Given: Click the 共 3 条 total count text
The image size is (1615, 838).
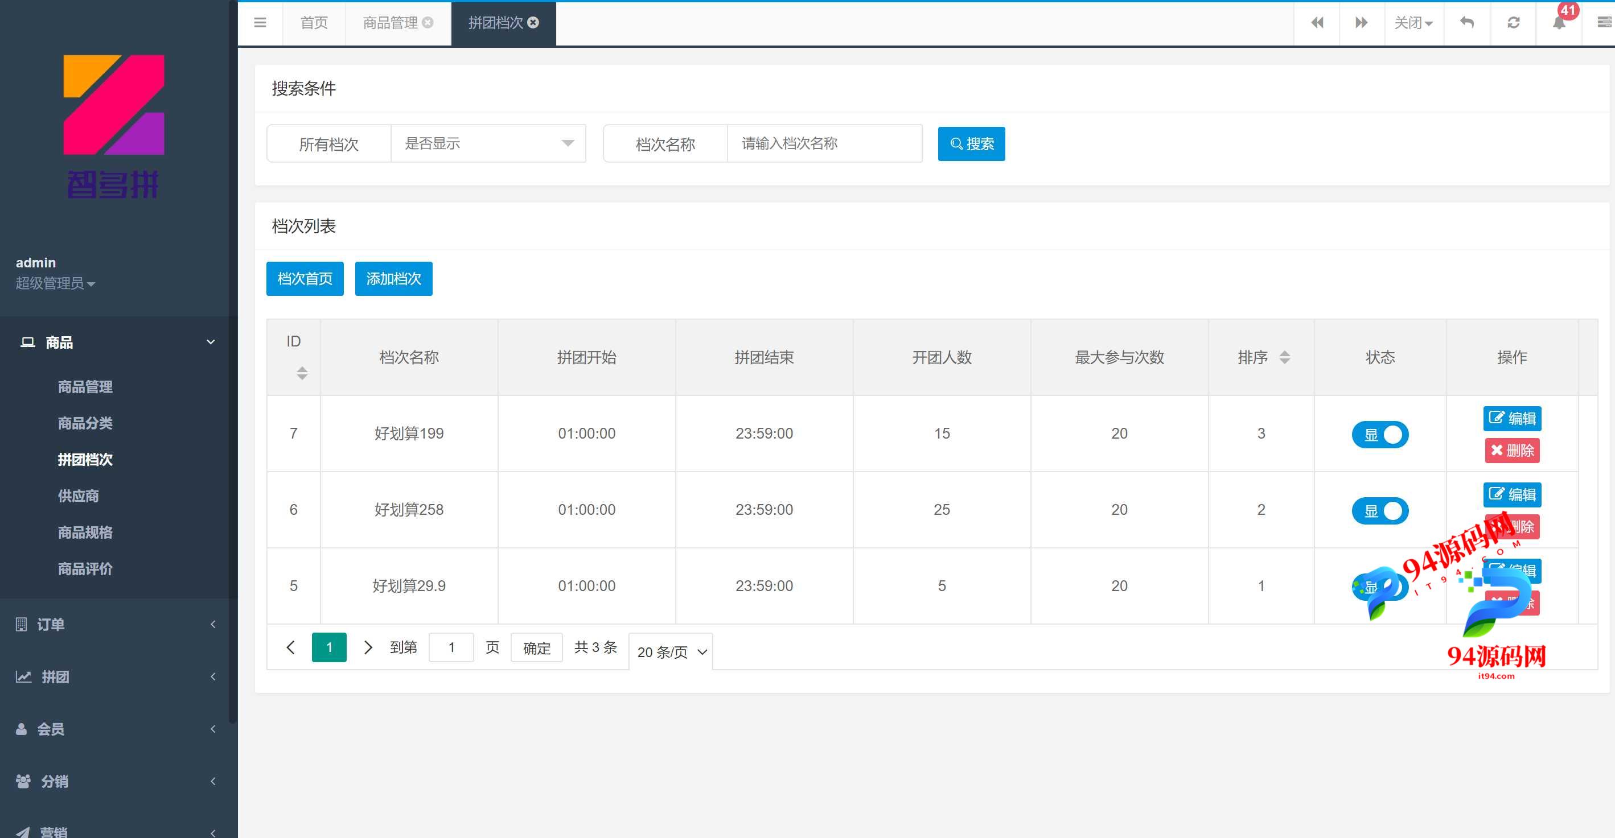Looking at the screenshot, I should [595, 647].
